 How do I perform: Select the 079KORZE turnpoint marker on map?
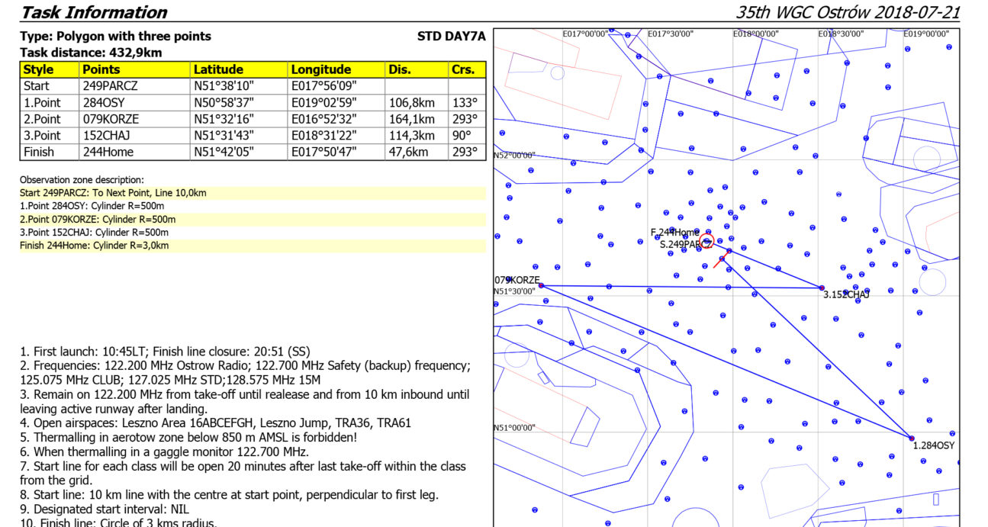pos(541,285)
